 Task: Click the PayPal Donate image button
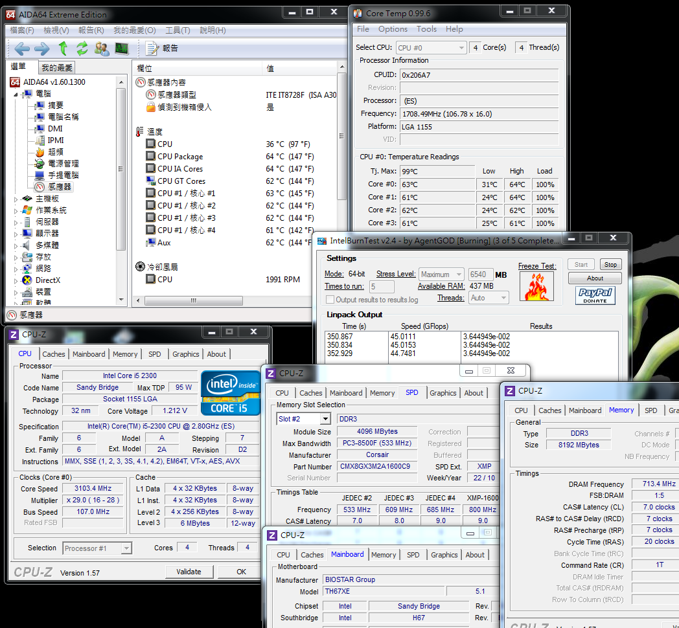(x=595, y=296)
